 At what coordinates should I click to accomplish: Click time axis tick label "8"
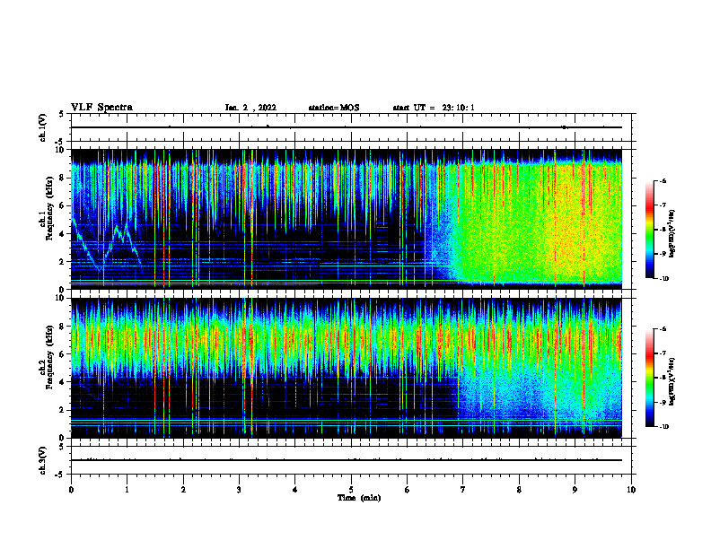[x=519, y=490]
